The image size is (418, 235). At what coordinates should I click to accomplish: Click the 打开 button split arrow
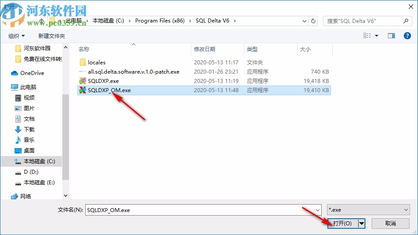pyautogui.click(x=361, y=223)
